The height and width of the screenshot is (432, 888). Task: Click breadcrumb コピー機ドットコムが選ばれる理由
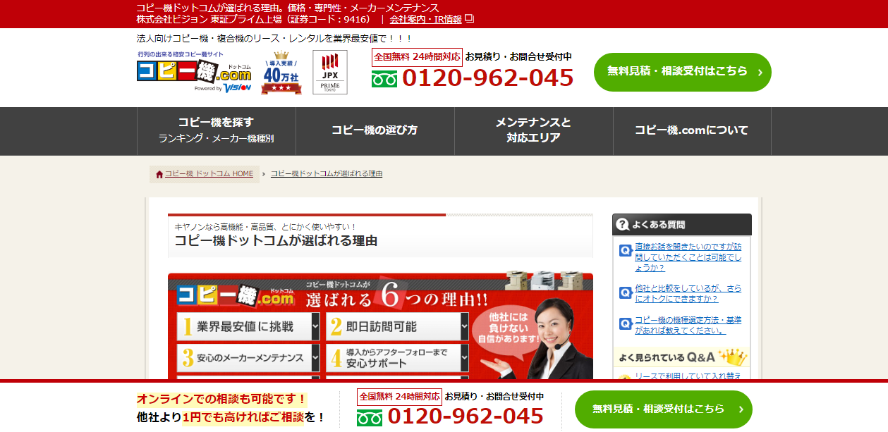(327, 173)
